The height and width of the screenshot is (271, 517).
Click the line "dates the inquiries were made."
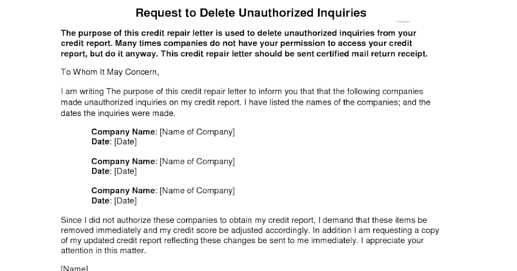[x=118, y=114]
